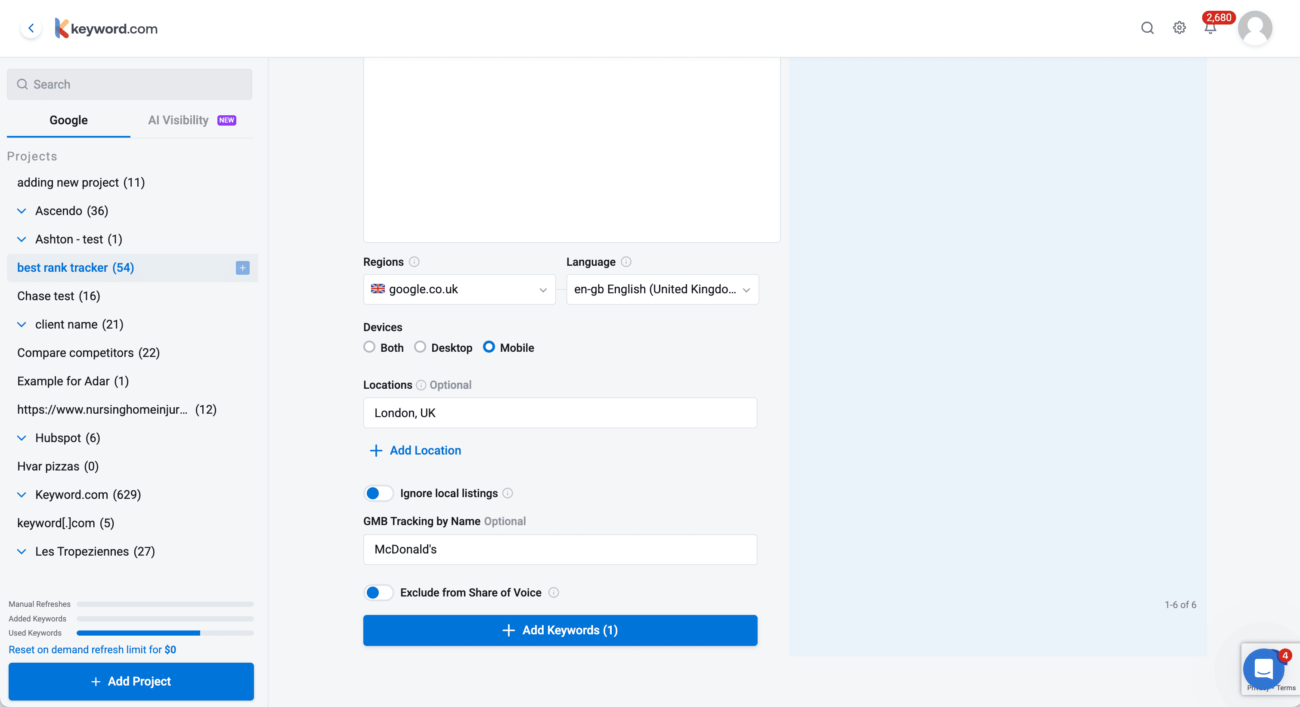Switch to the AI Visibility tab
The height and width of the screenshot is (707, 1300).
tap(191, 120)
